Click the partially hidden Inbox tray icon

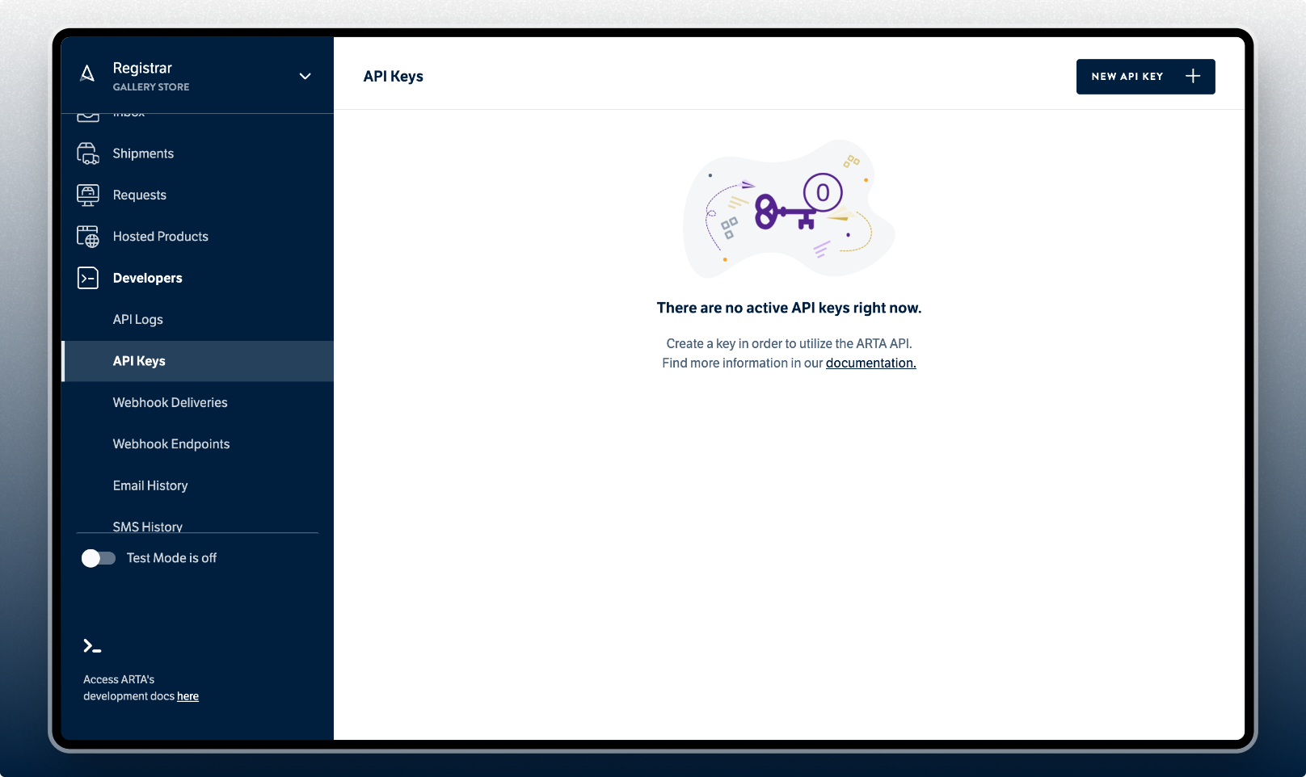pos(88,118)
